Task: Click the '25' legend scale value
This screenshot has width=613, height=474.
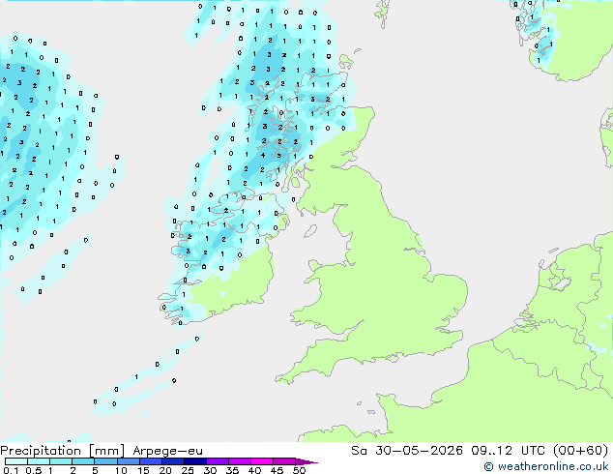Action: 188,470
